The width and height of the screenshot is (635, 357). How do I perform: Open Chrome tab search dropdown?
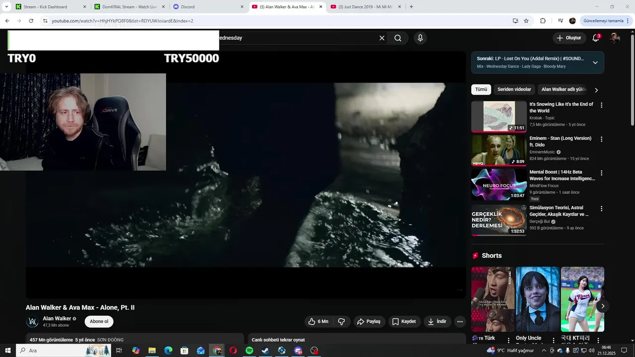6,7
